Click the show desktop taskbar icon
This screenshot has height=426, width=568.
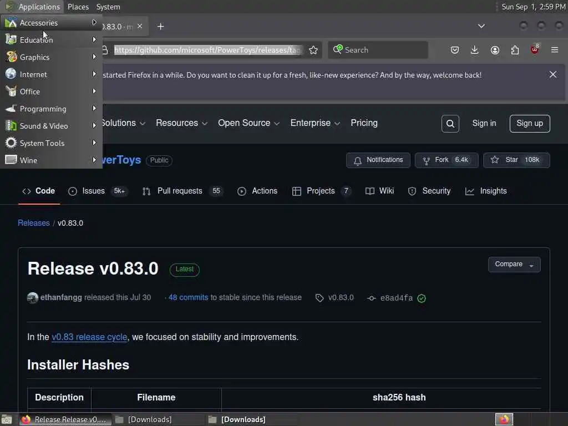[7, 419]
